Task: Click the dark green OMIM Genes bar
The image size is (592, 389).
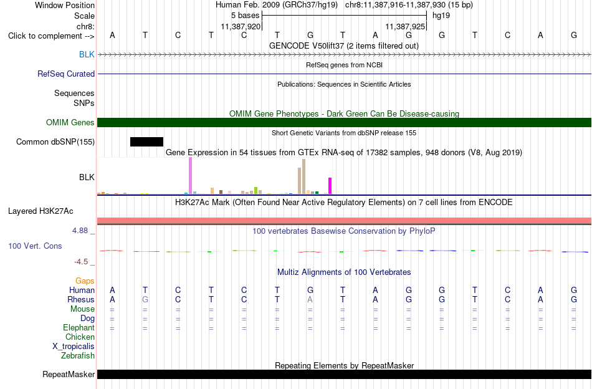Action: click(x=344, y=122)
